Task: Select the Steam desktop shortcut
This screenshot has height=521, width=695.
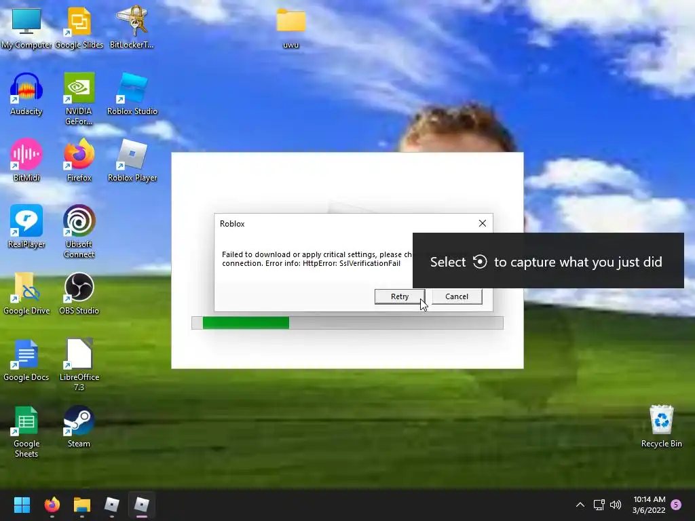Action: pyautogui.click(x=79, y=426)
